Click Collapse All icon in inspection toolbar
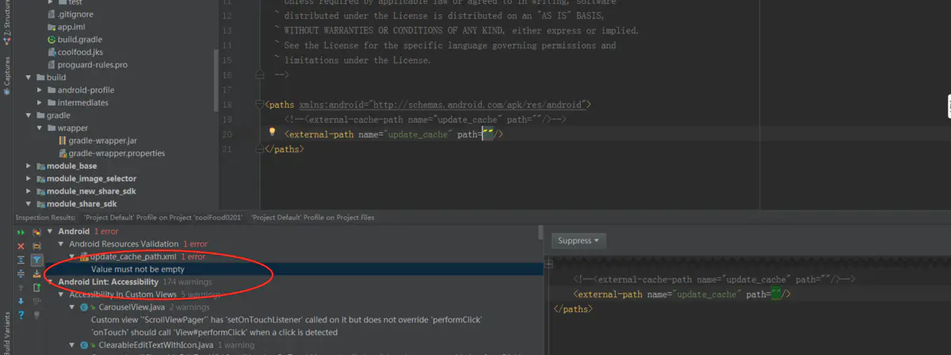 tap(21, 273)
